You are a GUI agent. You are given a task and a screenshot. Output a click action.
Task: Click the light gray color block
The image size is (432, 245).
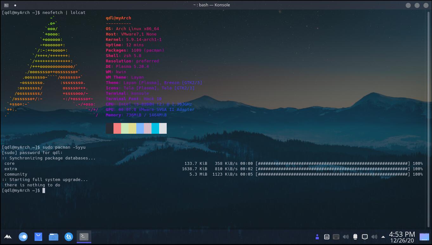tap(163, 128)
